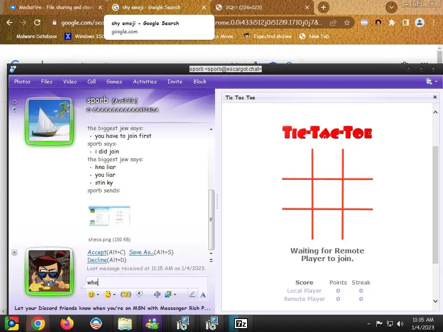Click the change background pictures icon
Image resolution: width=443 pixels, height=332 pixels.
(x=168, y=294)
